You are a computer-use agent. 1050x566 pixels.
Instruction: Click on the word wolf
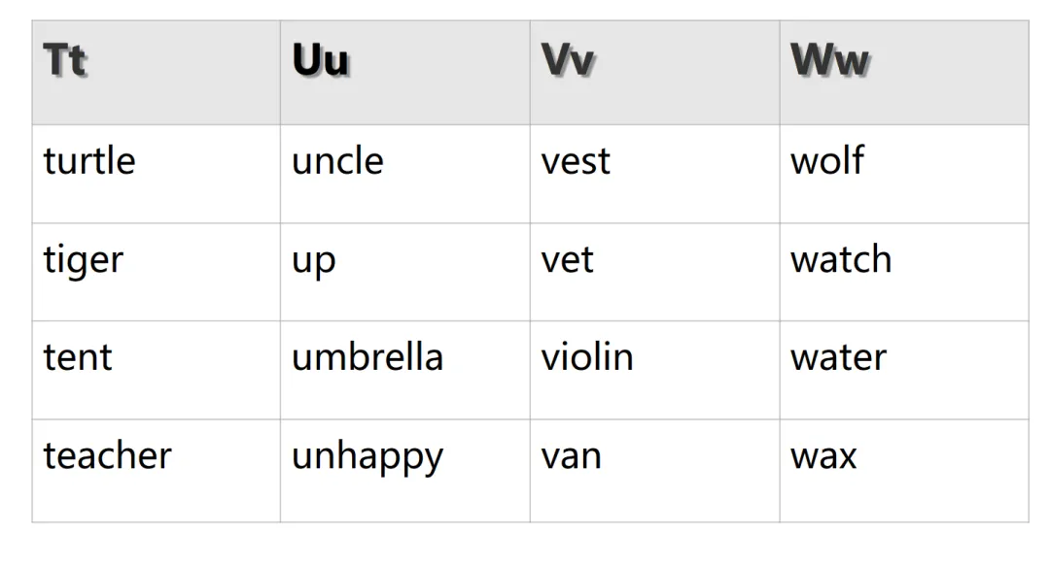pyautogui.click(x=827, y=161)
